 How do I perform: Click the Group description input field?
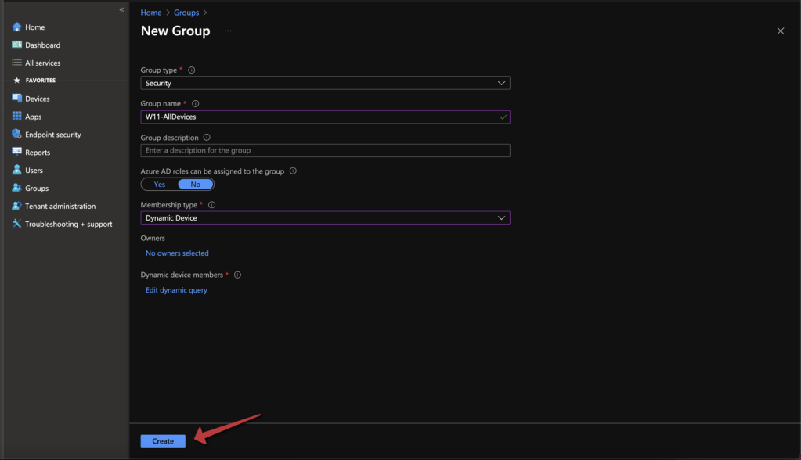[325, 150]
